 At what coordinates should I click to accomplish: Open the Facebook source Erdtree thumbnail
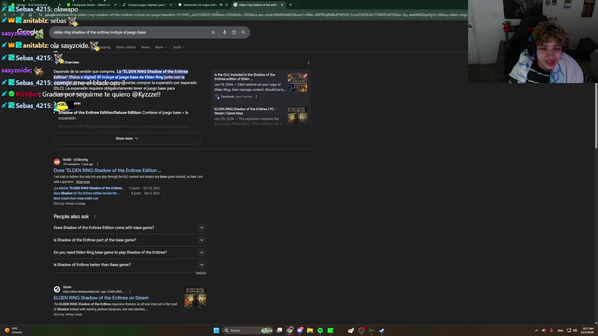click(x=297, y=82)
